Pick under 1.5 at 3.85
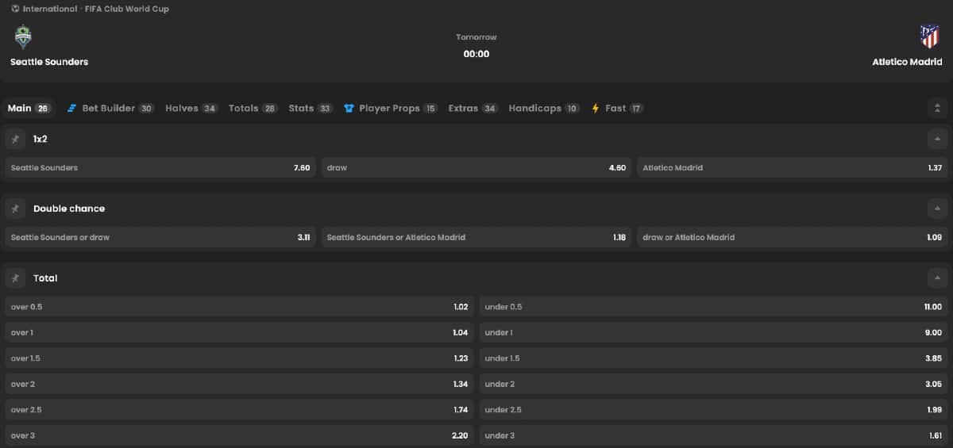This screenshot has height=448, width=953. coord(714,358)
